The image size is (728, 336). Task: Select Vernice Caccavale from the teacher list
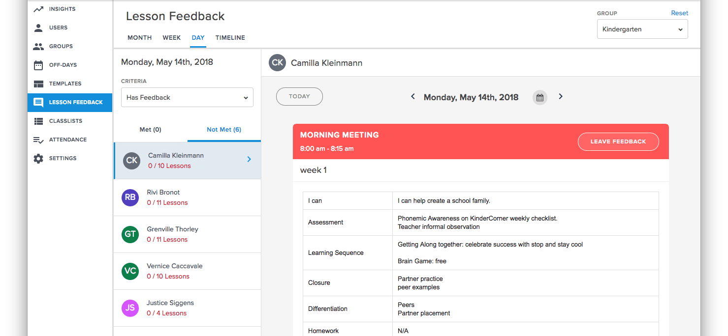[x=187, y=271]
